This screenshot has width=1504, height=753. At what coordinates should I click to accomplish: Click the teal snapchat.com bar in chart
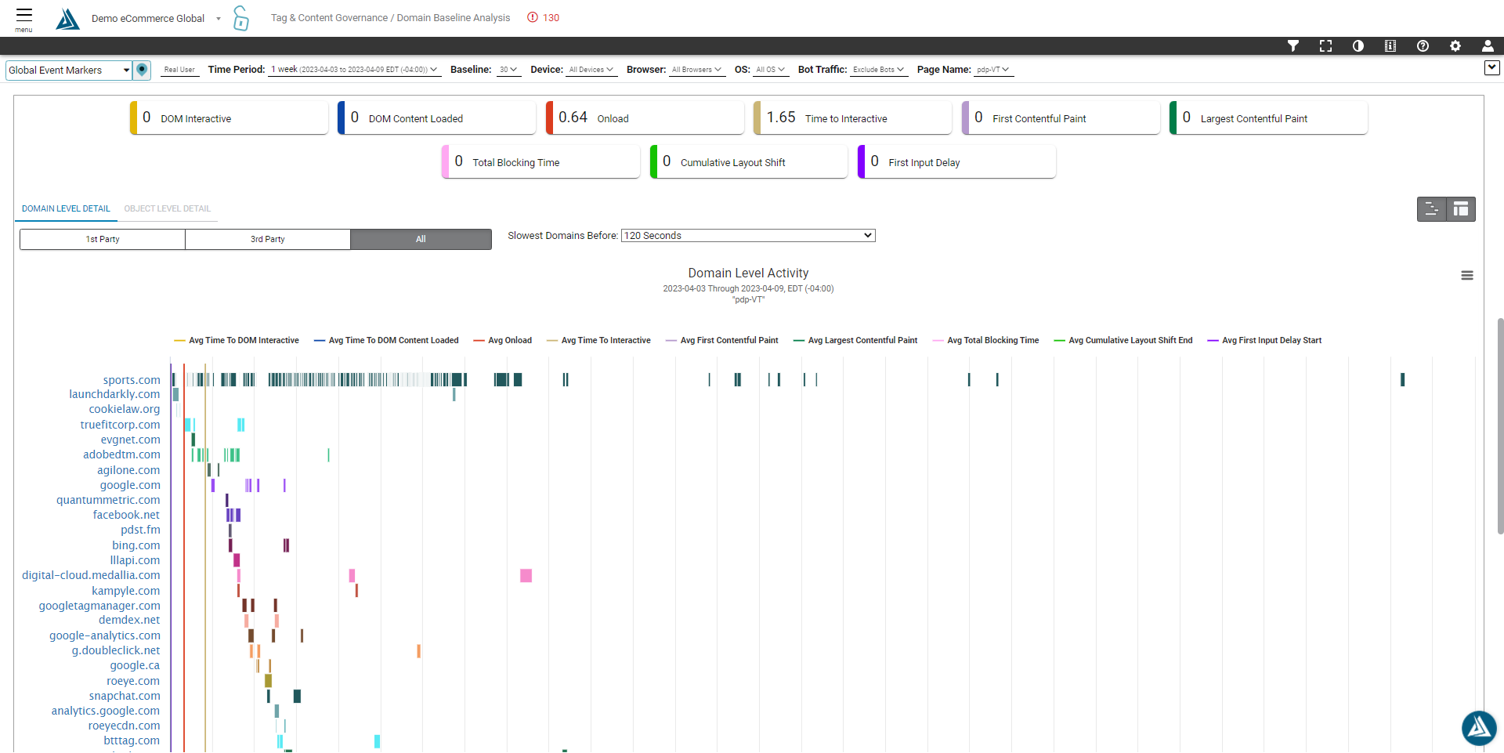[x=297, y=696]
